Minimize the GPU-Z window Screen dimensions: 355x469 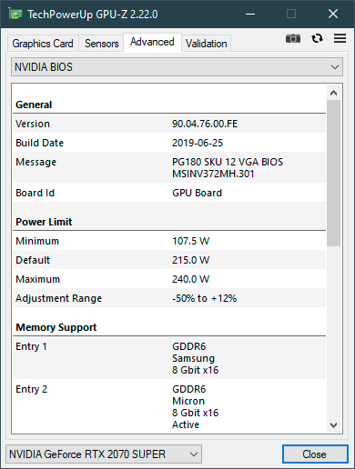(250, 14)
